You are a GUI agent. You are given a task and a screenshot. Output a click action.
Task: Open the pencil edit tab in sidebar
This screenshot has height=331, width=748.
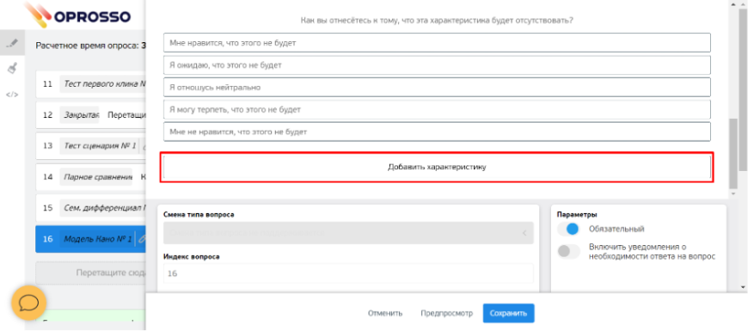click(12, 43)
